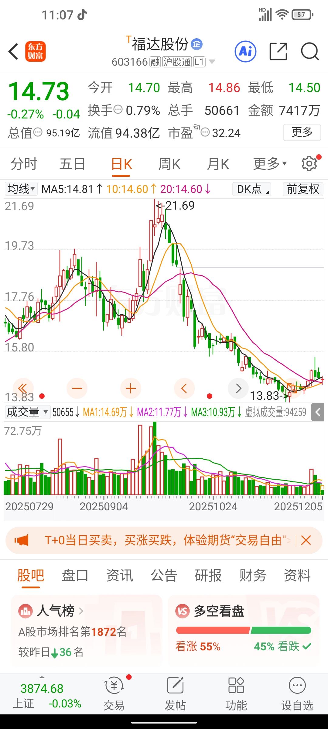This screenshot has width=328, height=729.
Task: Tap the back arrow icon
Action: 13,51
